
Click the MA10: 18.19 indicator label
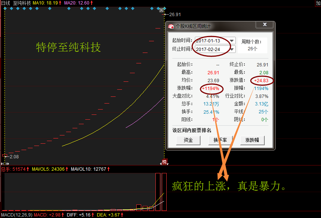pos(47,3)
